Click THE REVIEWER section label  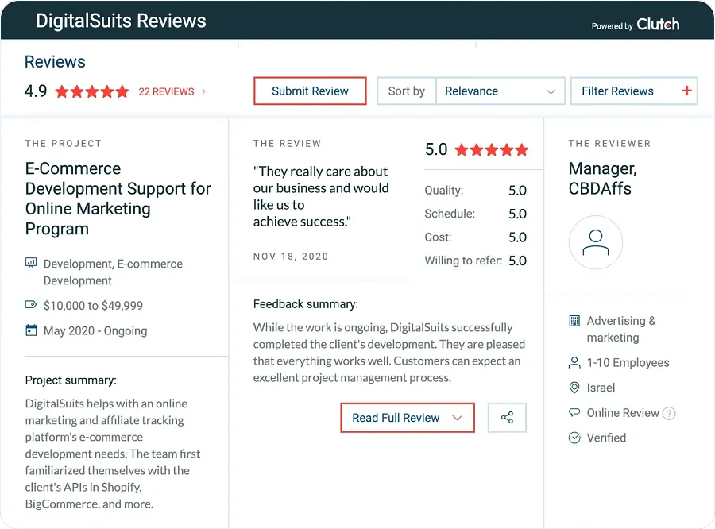(609, 143)
